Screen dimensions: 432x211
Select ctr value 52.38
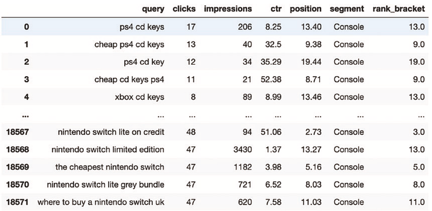pos(271,80)
